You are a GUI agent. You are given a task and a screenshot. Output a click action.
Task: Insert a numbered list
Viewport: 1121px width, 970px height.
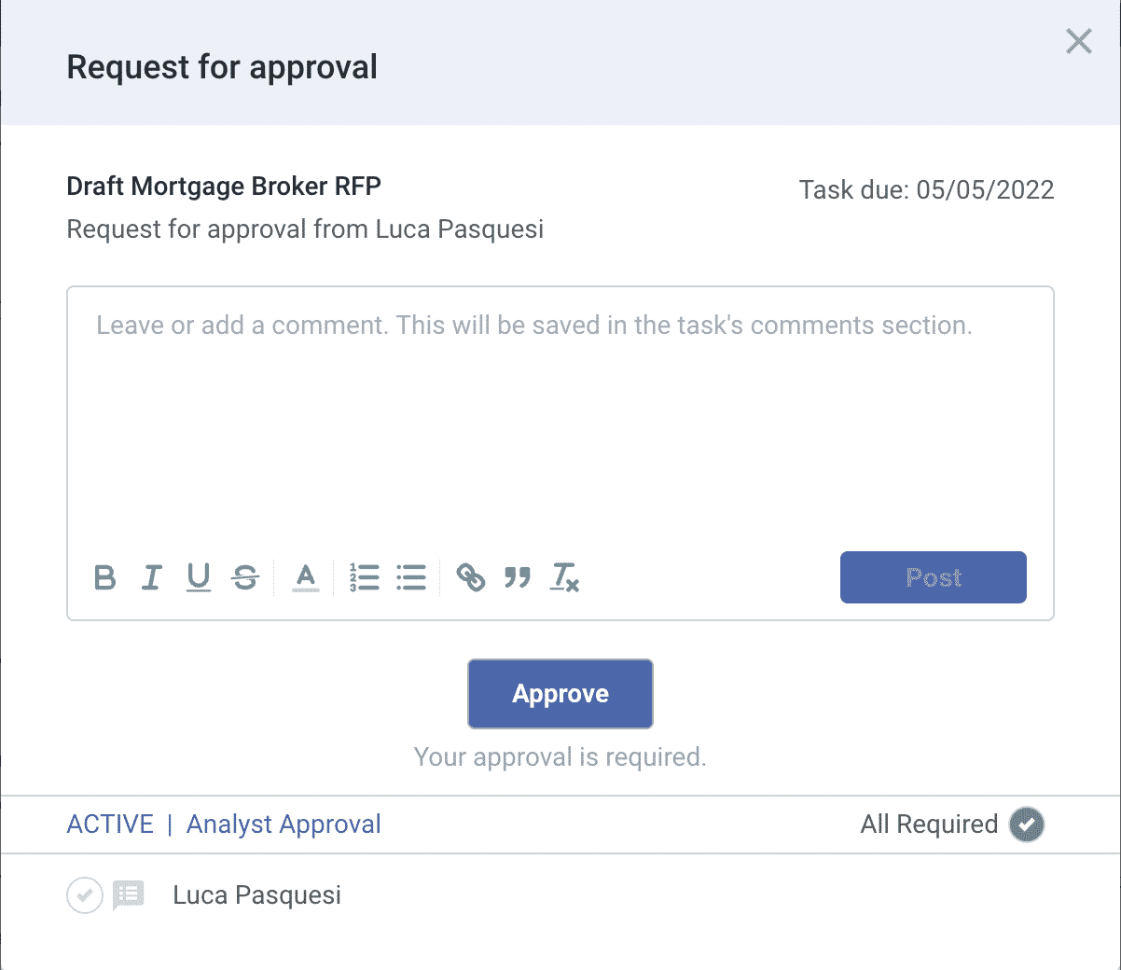tap(364, 577)
